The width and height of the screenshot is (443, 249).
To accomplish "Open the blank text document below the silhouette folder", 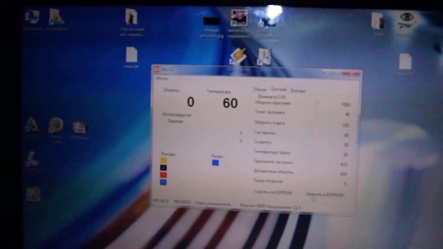I will (x=132, y=55).
